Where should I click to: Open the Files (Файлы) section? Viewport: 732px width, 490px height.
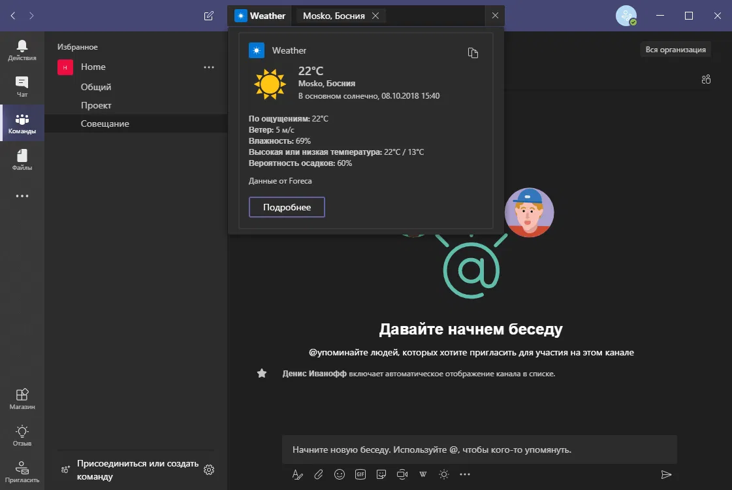22,160
